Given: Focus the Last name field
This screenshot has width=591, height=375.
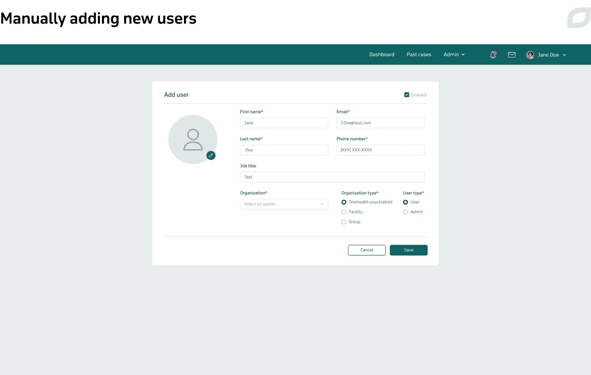Looking at the screenshot, I should pos(284,150).
